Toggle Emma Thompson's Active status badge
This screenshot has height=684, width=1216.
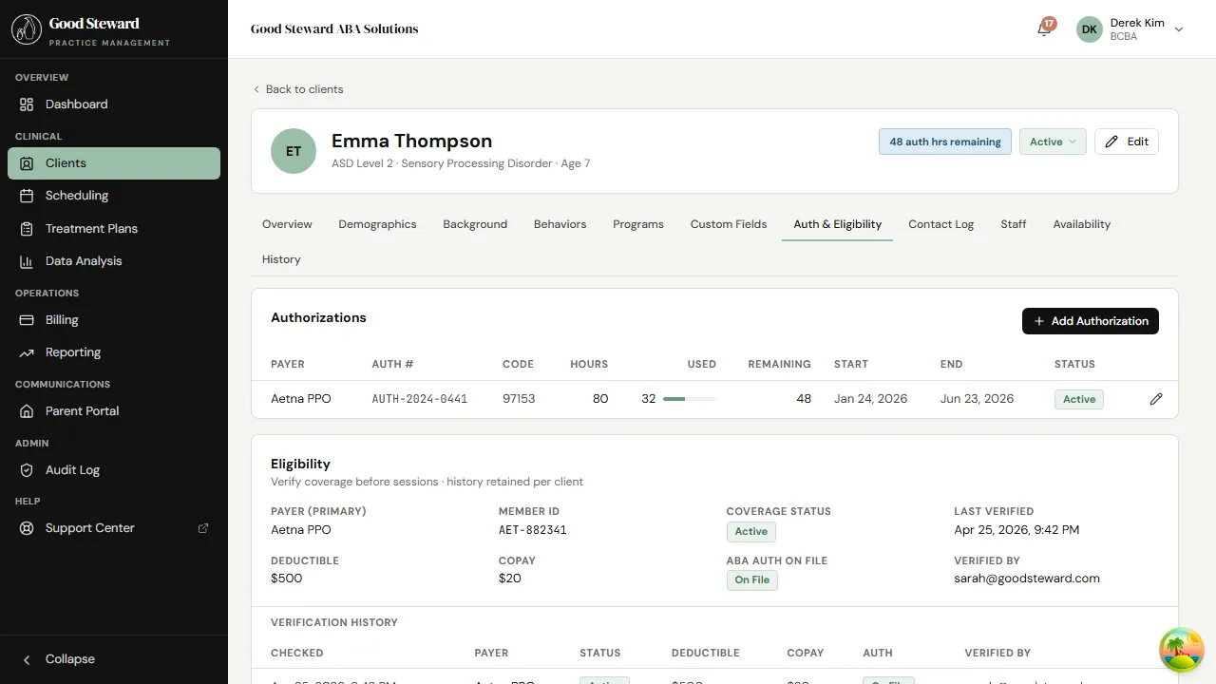coord(1078,399)
